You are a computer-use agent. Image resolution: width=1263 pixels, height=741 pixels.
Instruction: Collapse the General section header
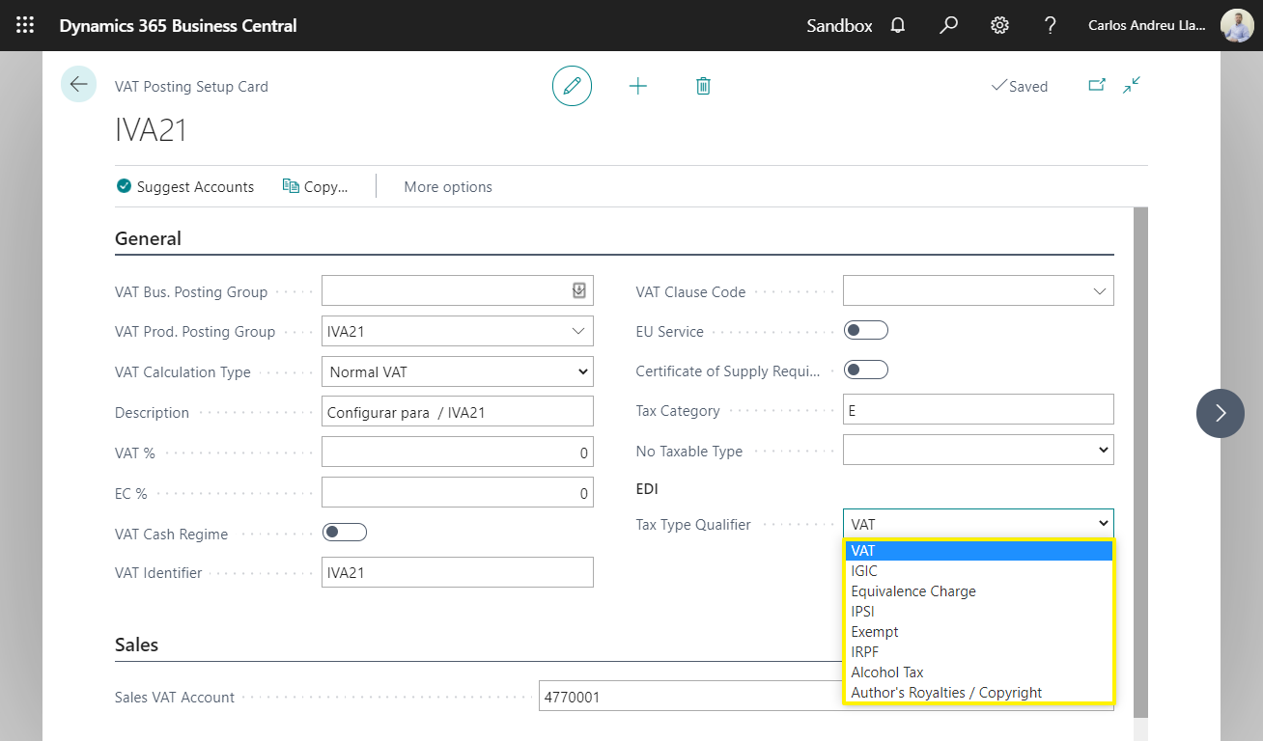click(148, 238)
